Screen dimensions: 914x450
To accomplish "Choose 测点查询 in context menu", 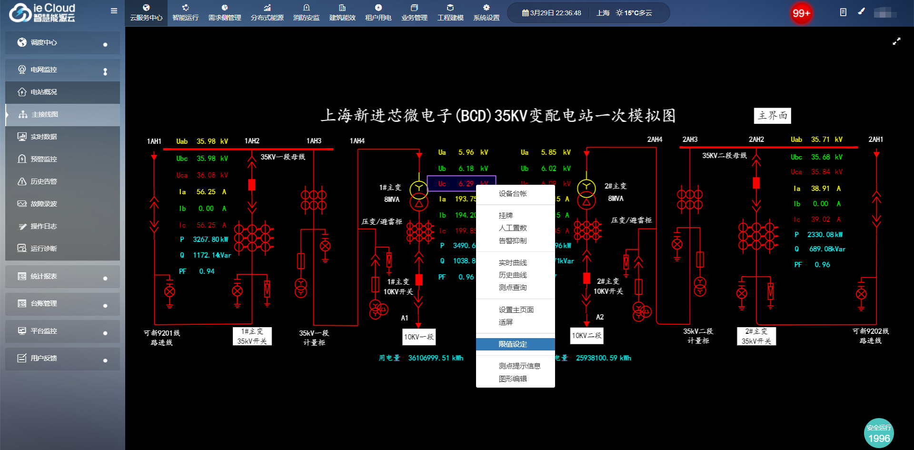I will click(x=515, y=288).
